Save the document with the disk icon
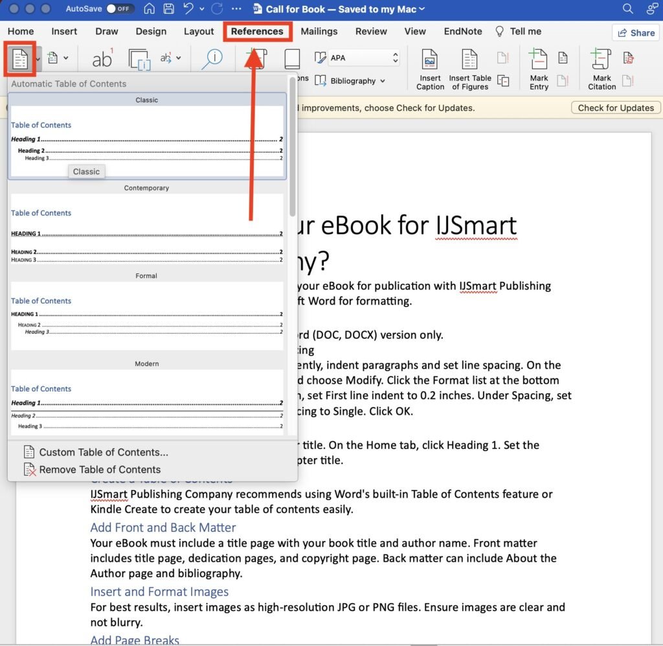 [168, 9]
